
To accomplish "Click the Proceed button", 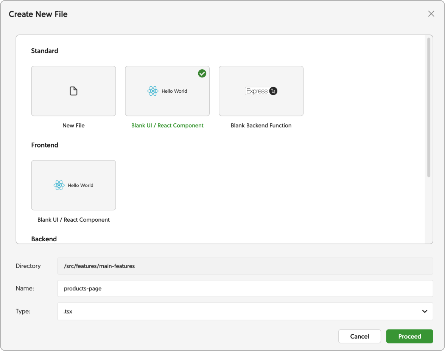I will [x=409, y=336].
